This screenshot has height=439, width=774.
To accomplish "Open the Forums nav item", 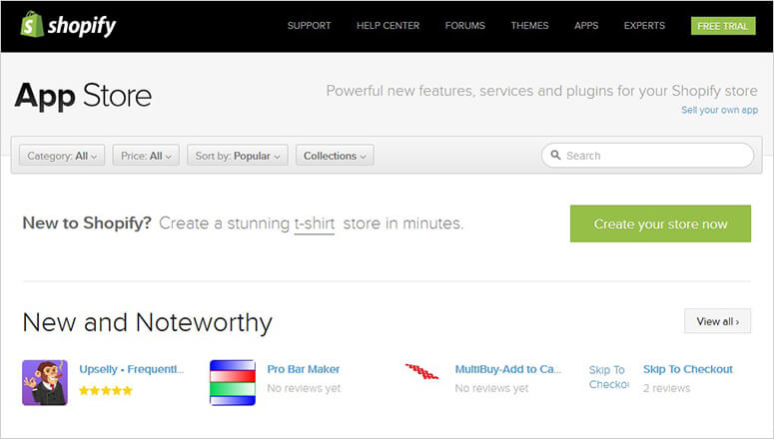I will coord(465,26).
